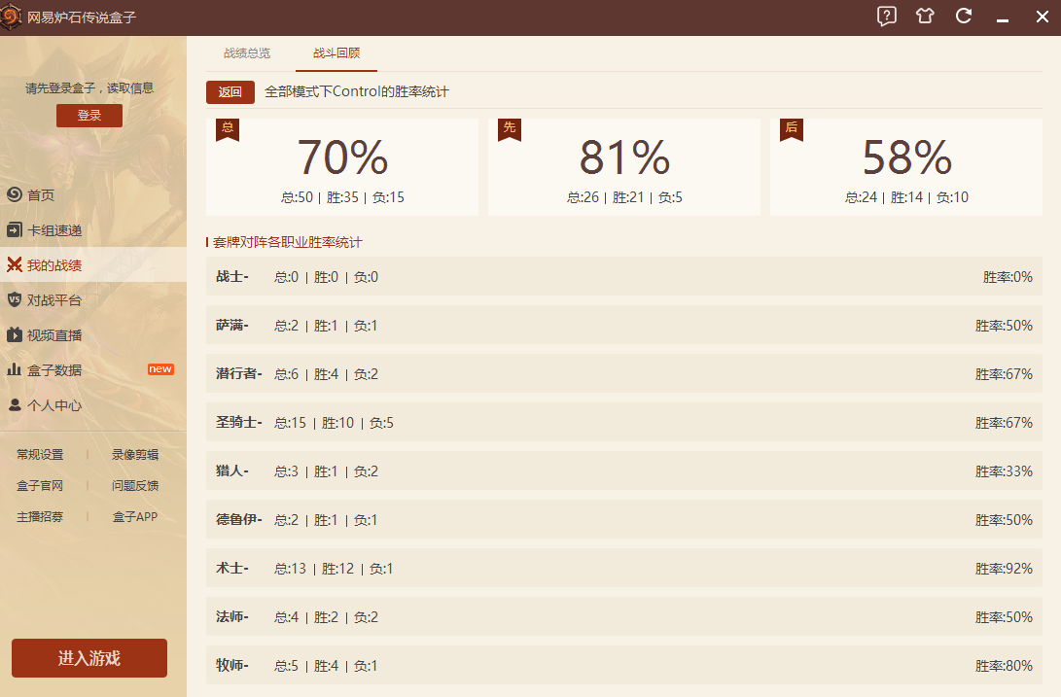Select the 术士 win rate row
1061x697 pixels.
623,569
